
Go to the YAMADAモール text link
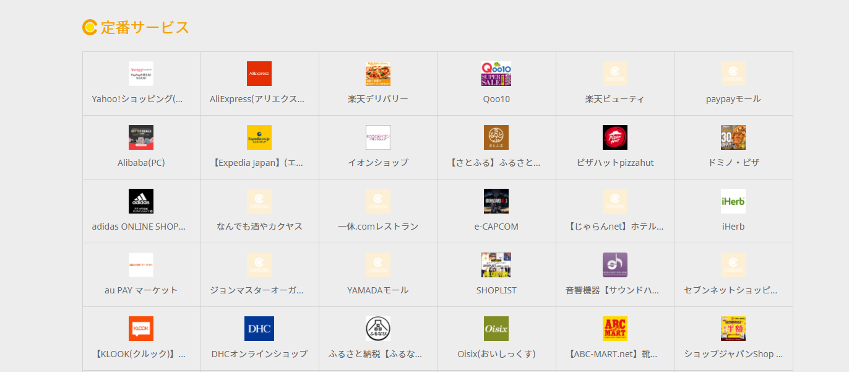tap(378, 290)
